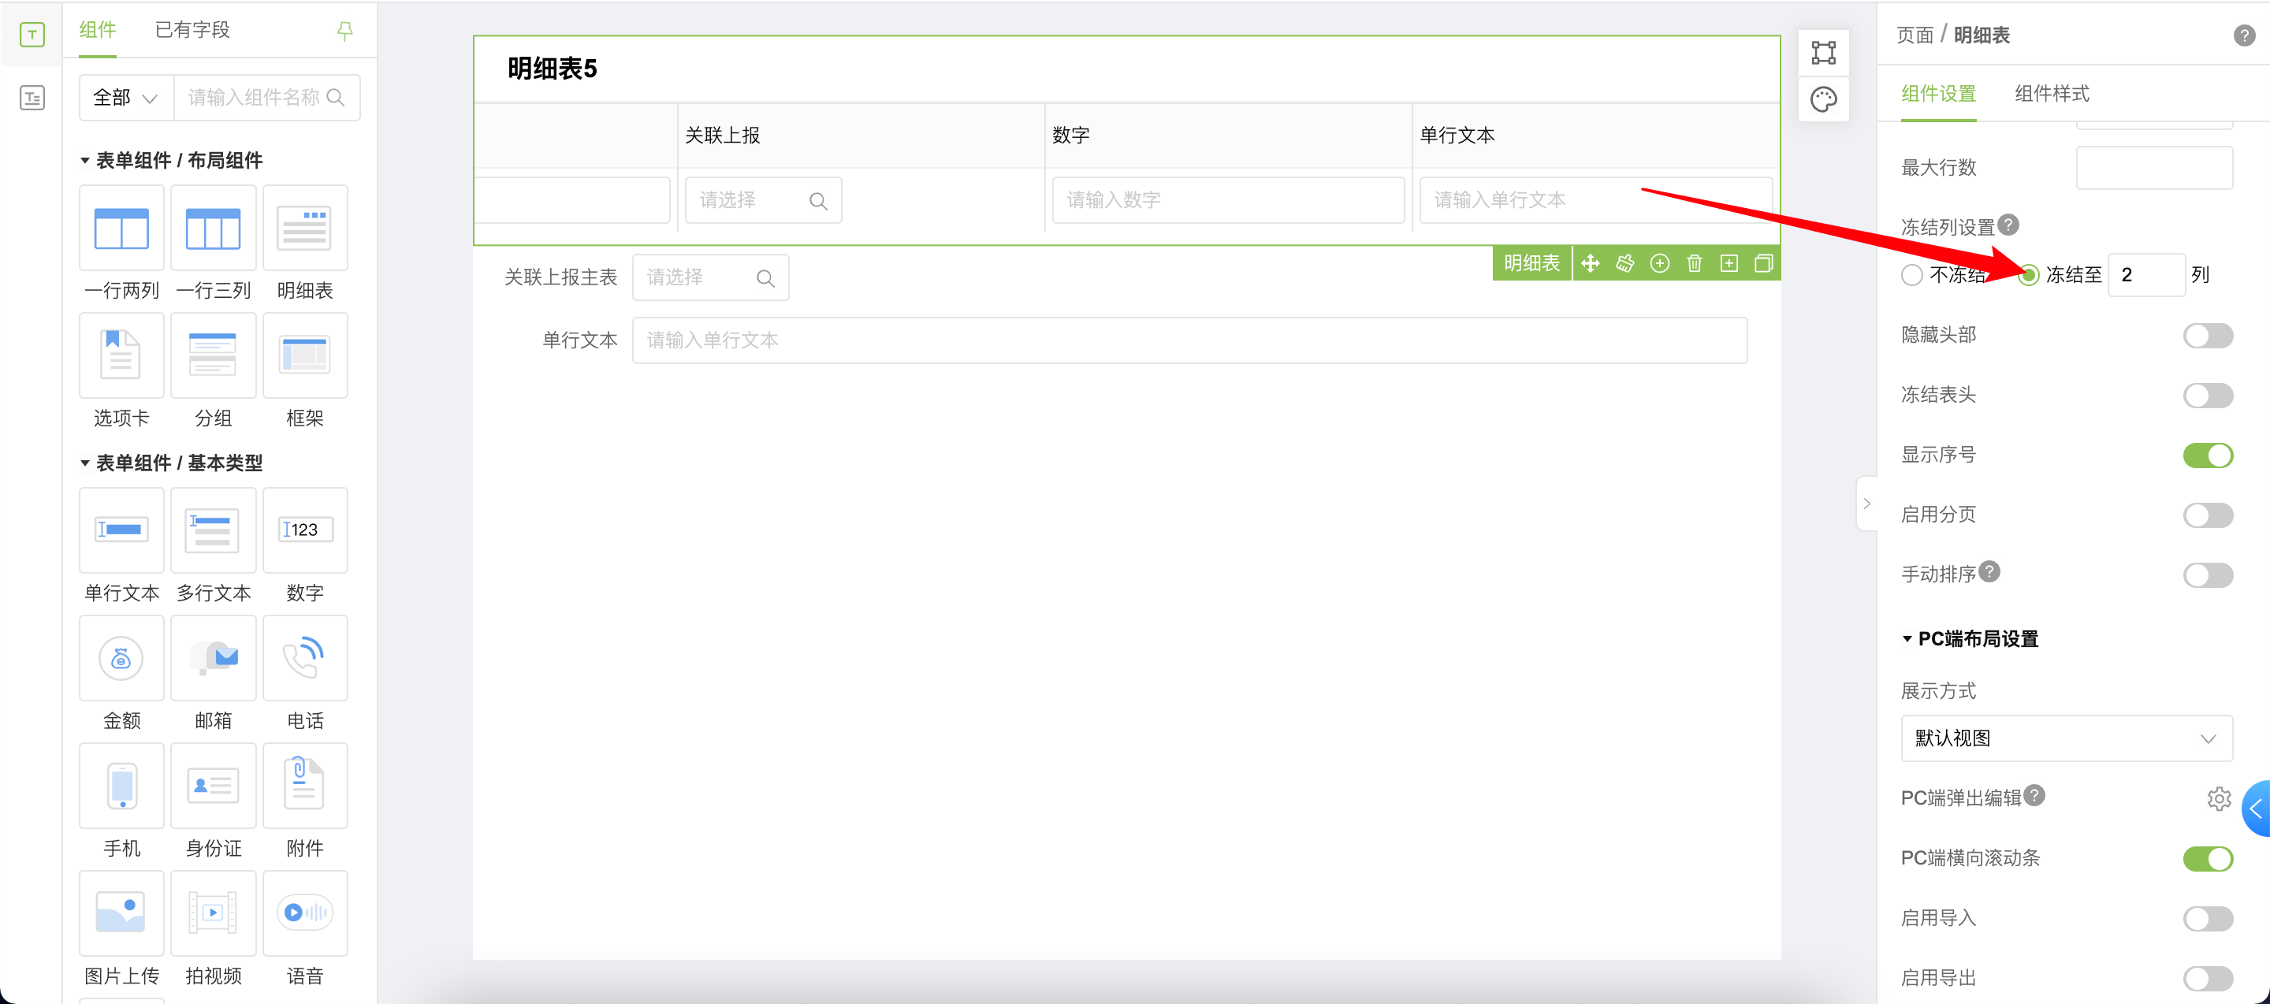Collapse the 表单组件 / 基本类型 section

click(85, 463)
